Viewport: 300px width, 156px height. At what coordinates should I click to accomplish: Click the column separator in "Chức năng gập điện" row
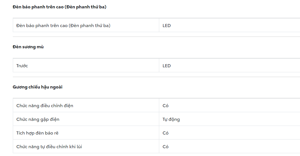pos(159,119)
